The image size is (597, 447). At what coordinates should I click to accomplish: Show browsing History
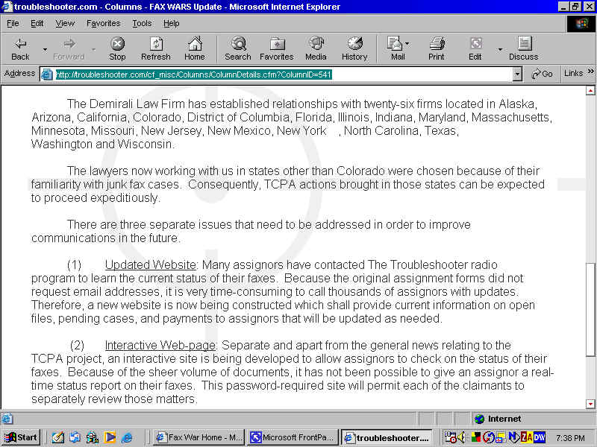click(x=354, y=48)
